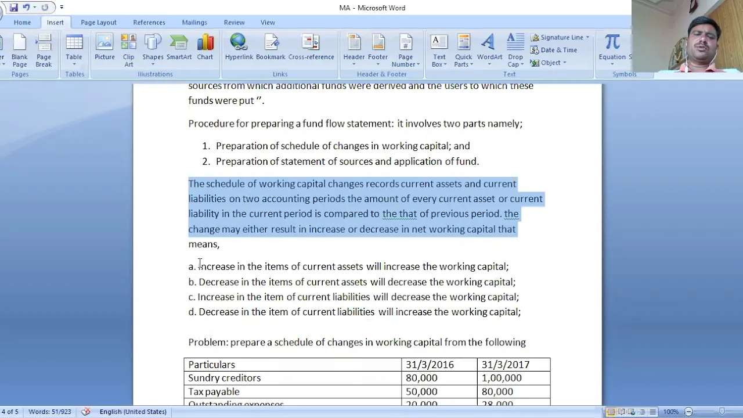Open zoom dialog via 100% label
The image size is (743, 418).
671,412
